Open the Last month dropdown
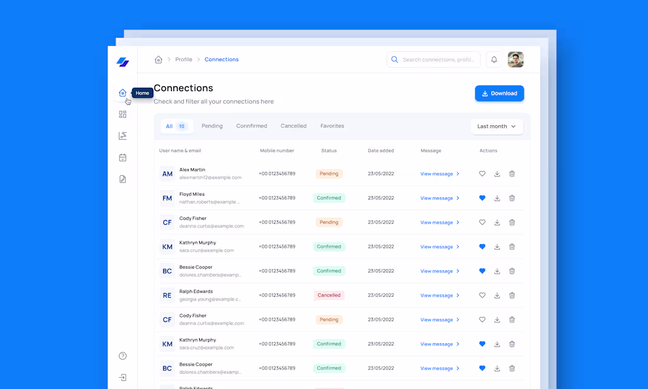Image resolution: width=648 pixels, height=389 pixels. point(497,126)
